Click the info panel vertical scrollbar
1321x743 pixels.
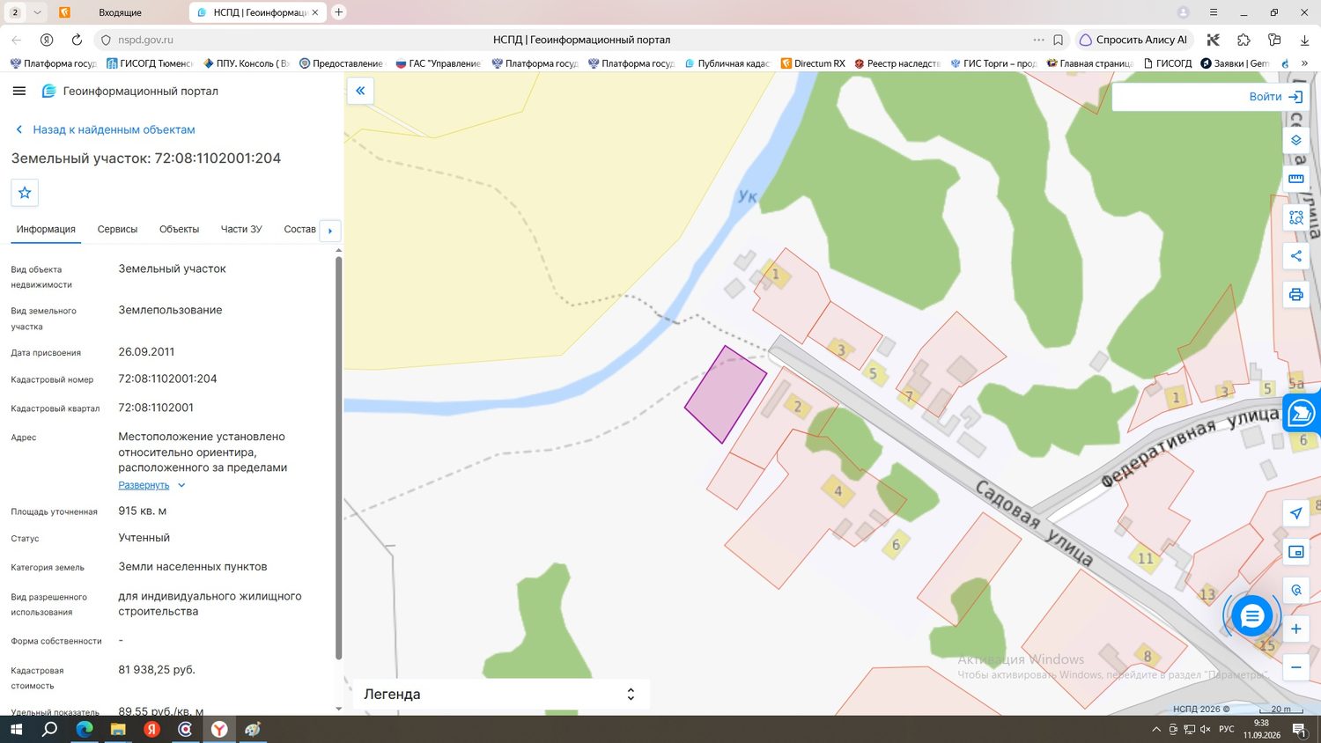coord(339,456)
